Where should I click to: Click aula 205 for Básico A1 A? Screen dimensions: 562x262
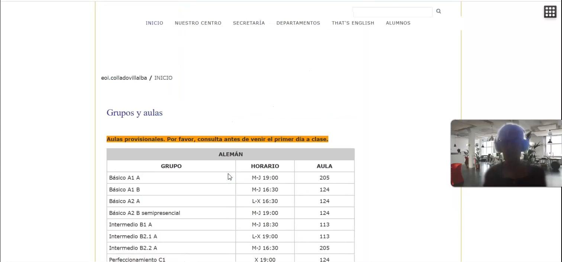(324, 178)
